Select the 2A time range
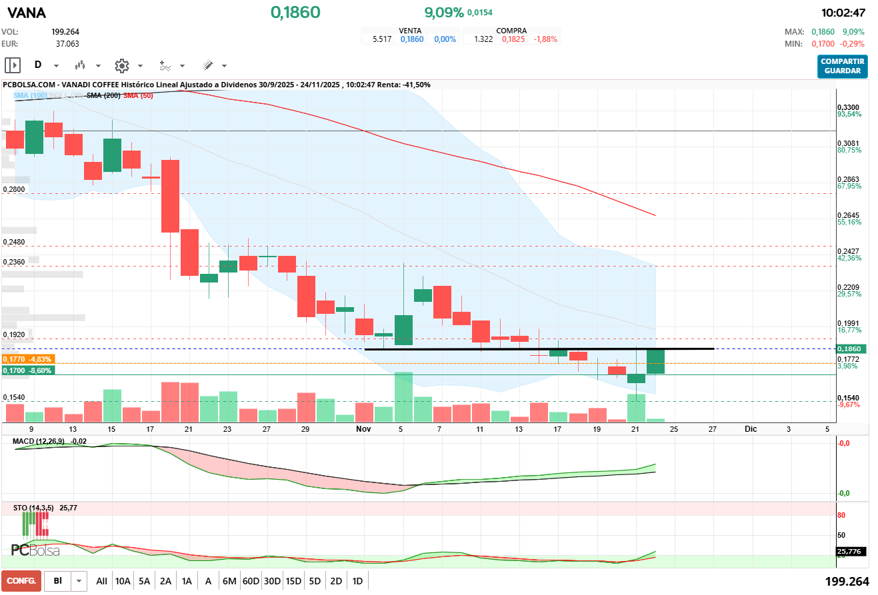Viewport: 878px width, 595px height. coord(165,581)
